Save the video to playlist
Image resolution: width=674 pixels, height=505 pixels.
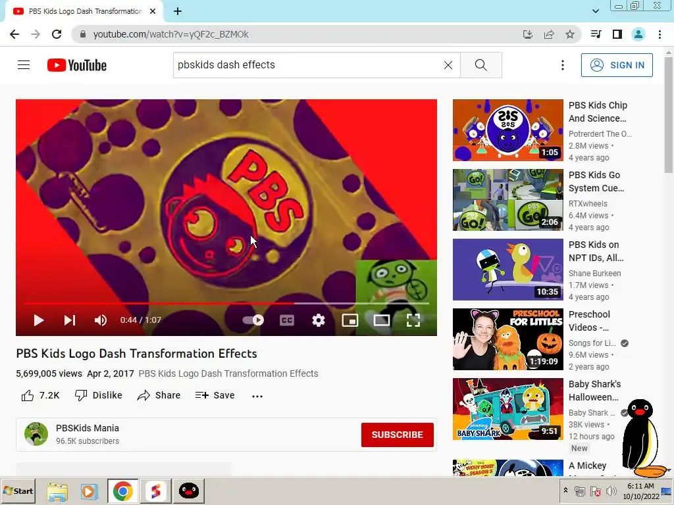click(x=215, y=395)
